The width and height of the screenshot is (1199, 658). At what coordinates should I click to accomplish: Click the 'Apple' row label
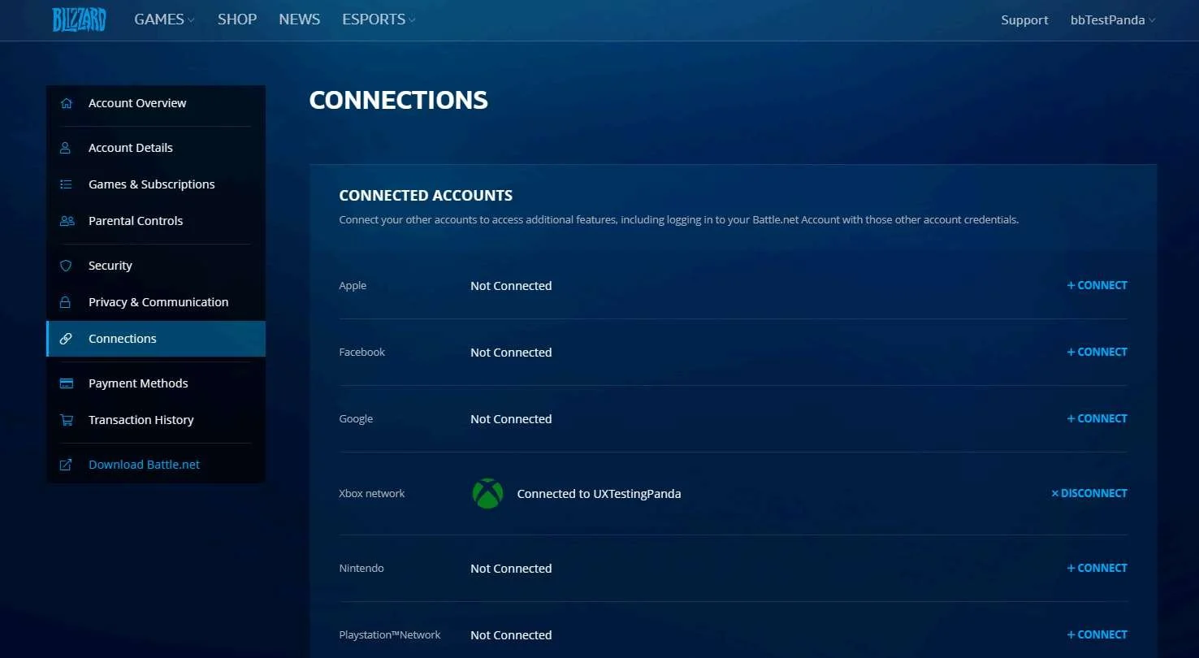pos(353,286)
